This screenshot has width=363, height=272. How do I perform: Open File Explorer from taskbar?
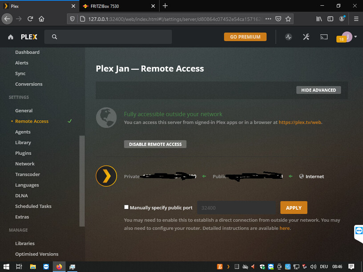pos(33,267)
